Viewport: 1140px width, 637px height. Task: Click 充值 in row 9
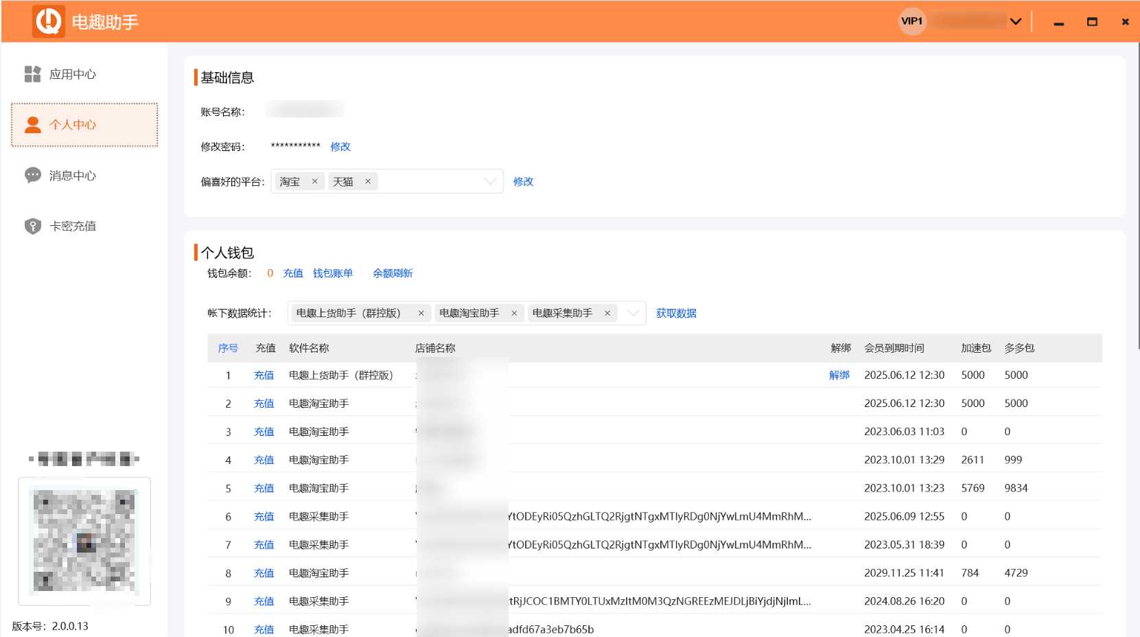click(x=264, y=601)
